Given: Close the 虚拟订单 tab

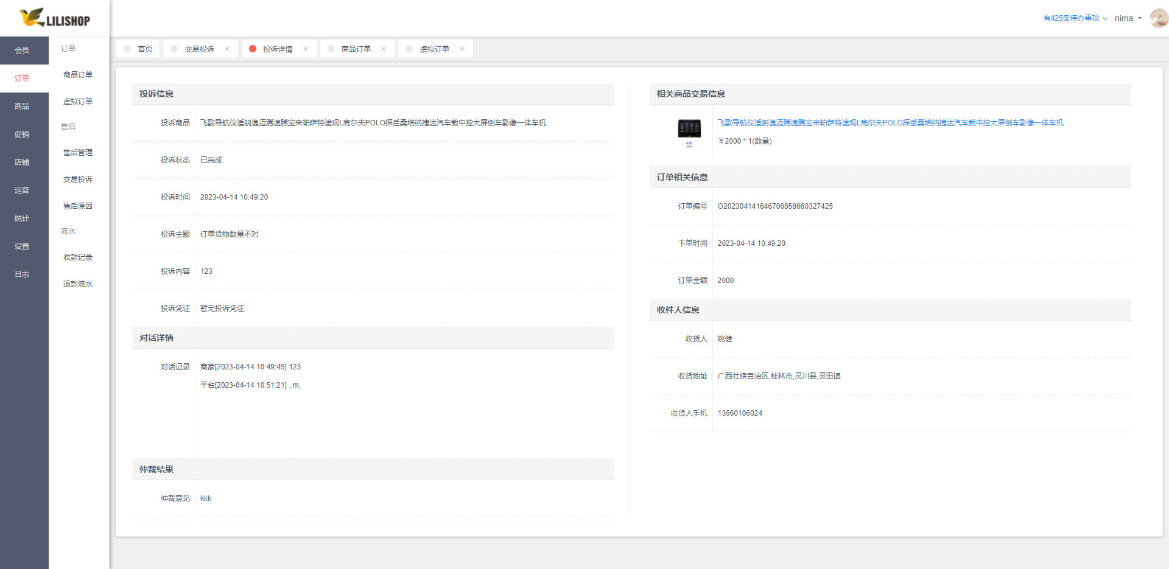Looking at the screenshot, I should 462,49.
